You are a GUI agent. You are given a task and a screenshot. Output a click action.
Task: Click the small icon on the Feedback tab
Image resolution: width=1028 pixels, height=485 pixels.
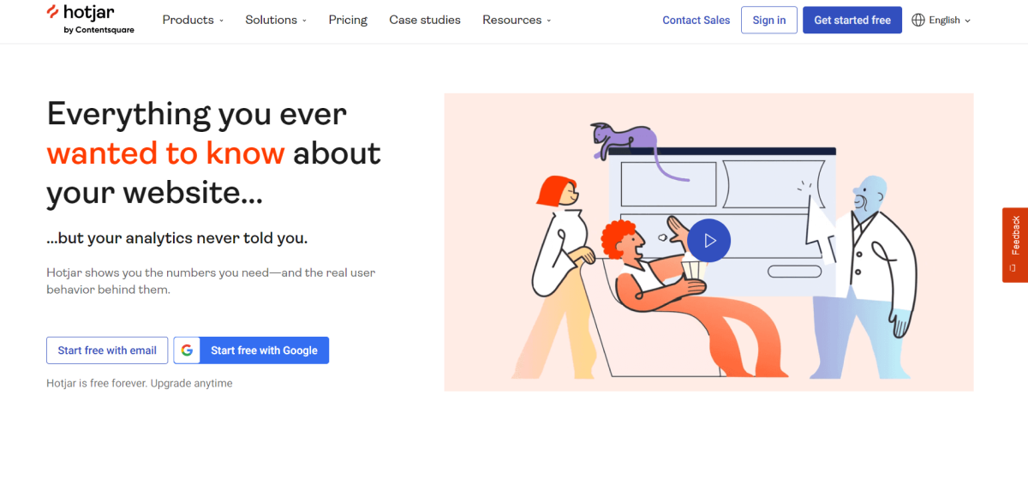[1013, 268]
